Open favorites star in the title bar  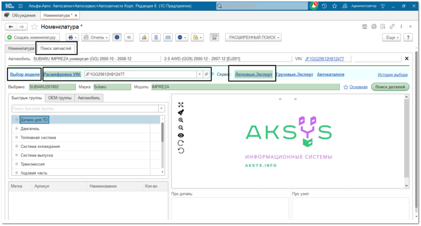pos(334,6)
